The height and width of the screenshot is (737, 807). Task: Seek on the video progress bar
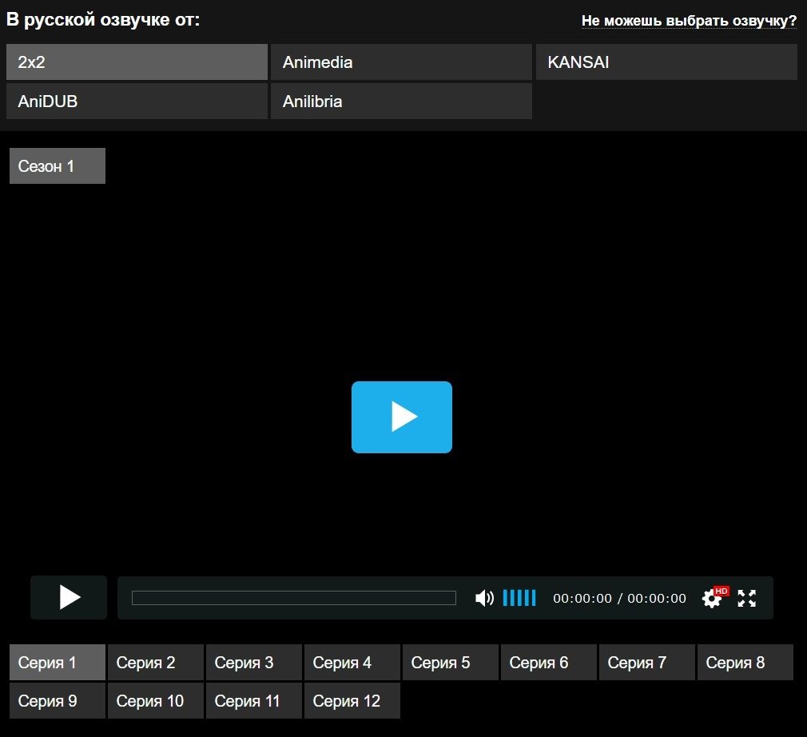tap(294, 598)
